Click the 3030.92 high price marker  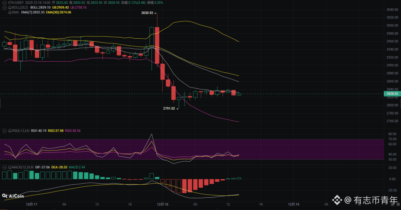pos(147,13)
